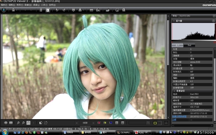This screenshot has width=216, height=135.
Task: Open the save icon dropdown arrow
Action: [17, 10]
